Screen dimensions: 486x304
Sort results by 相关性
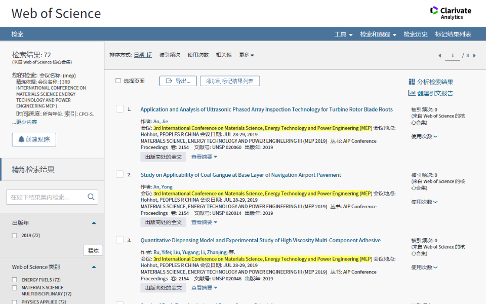(x=224, y=55)
